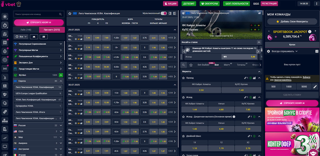The image size is (320, 156).
Task: Collapse the Европа region
Action: [61, 81]
